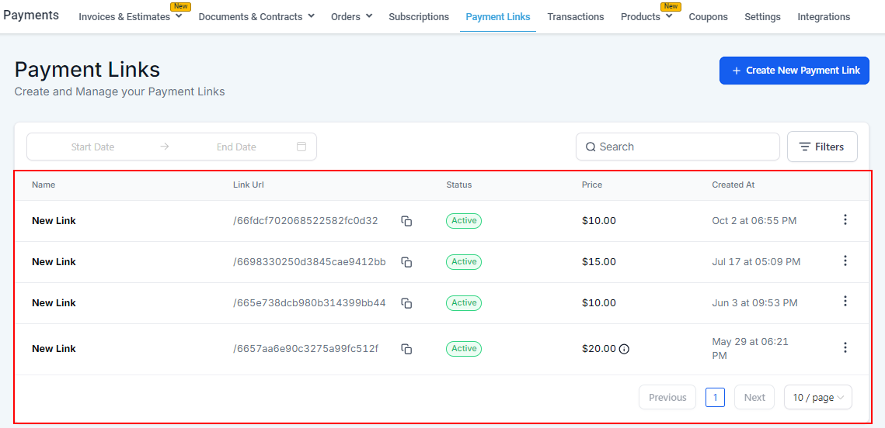
Task: Copy link URL ending in fc0d32
Action: click(406, 221)
